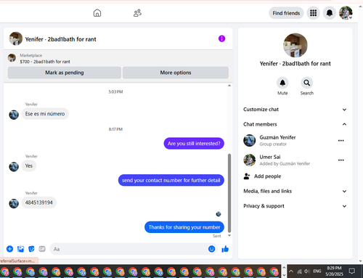Image resolution: width=363 pixels, height=278 pixels.
Task: Click message "Ese es mi número"
Action: tap(45, 114)
